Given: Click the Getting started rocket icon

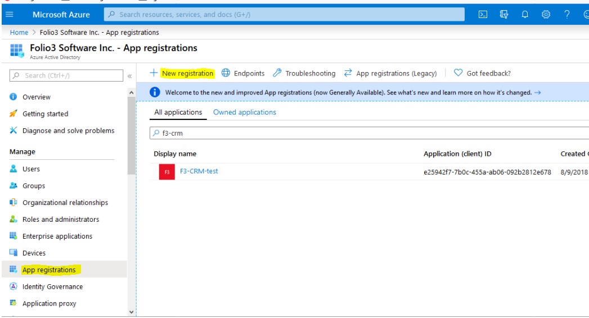Looking at the screenshot, I should (13, 114).
